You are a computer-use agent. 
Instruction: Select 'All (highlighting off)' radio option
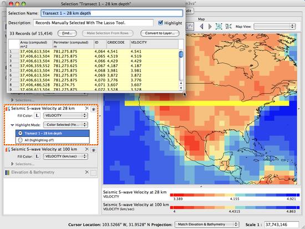pos(20,140)
